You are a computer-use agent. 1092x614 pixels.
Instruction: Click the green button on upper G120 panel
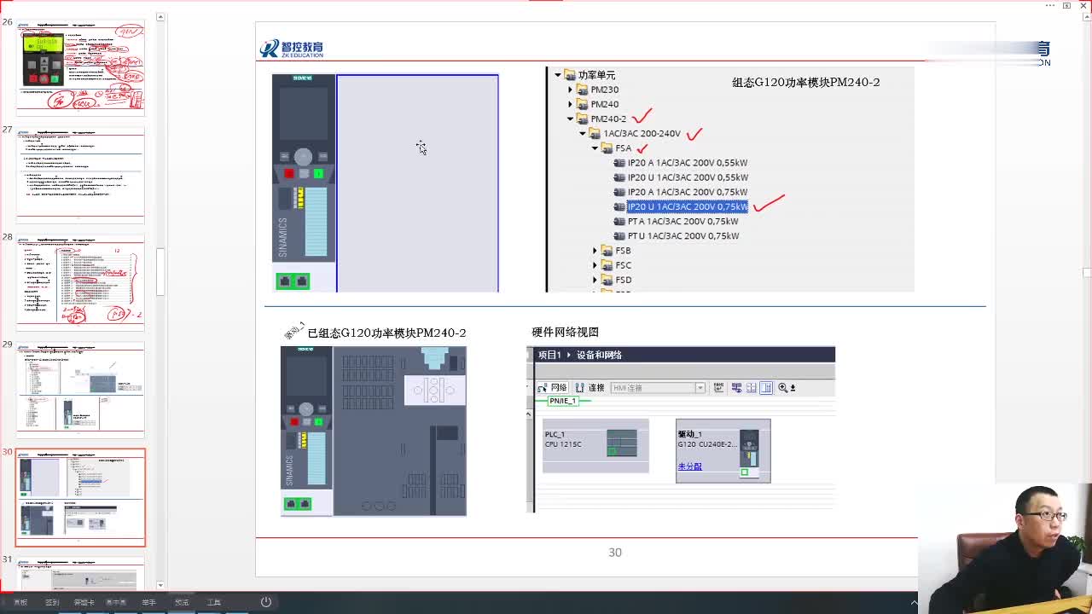318,174
